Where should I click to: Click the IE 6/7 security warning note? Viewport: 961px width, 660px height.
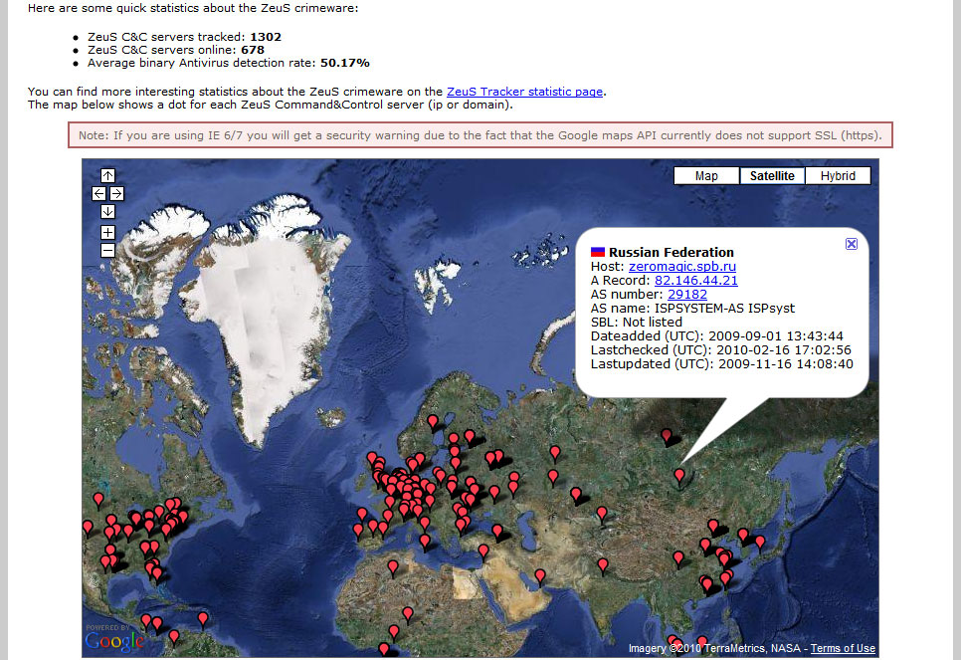click(480, 135)
